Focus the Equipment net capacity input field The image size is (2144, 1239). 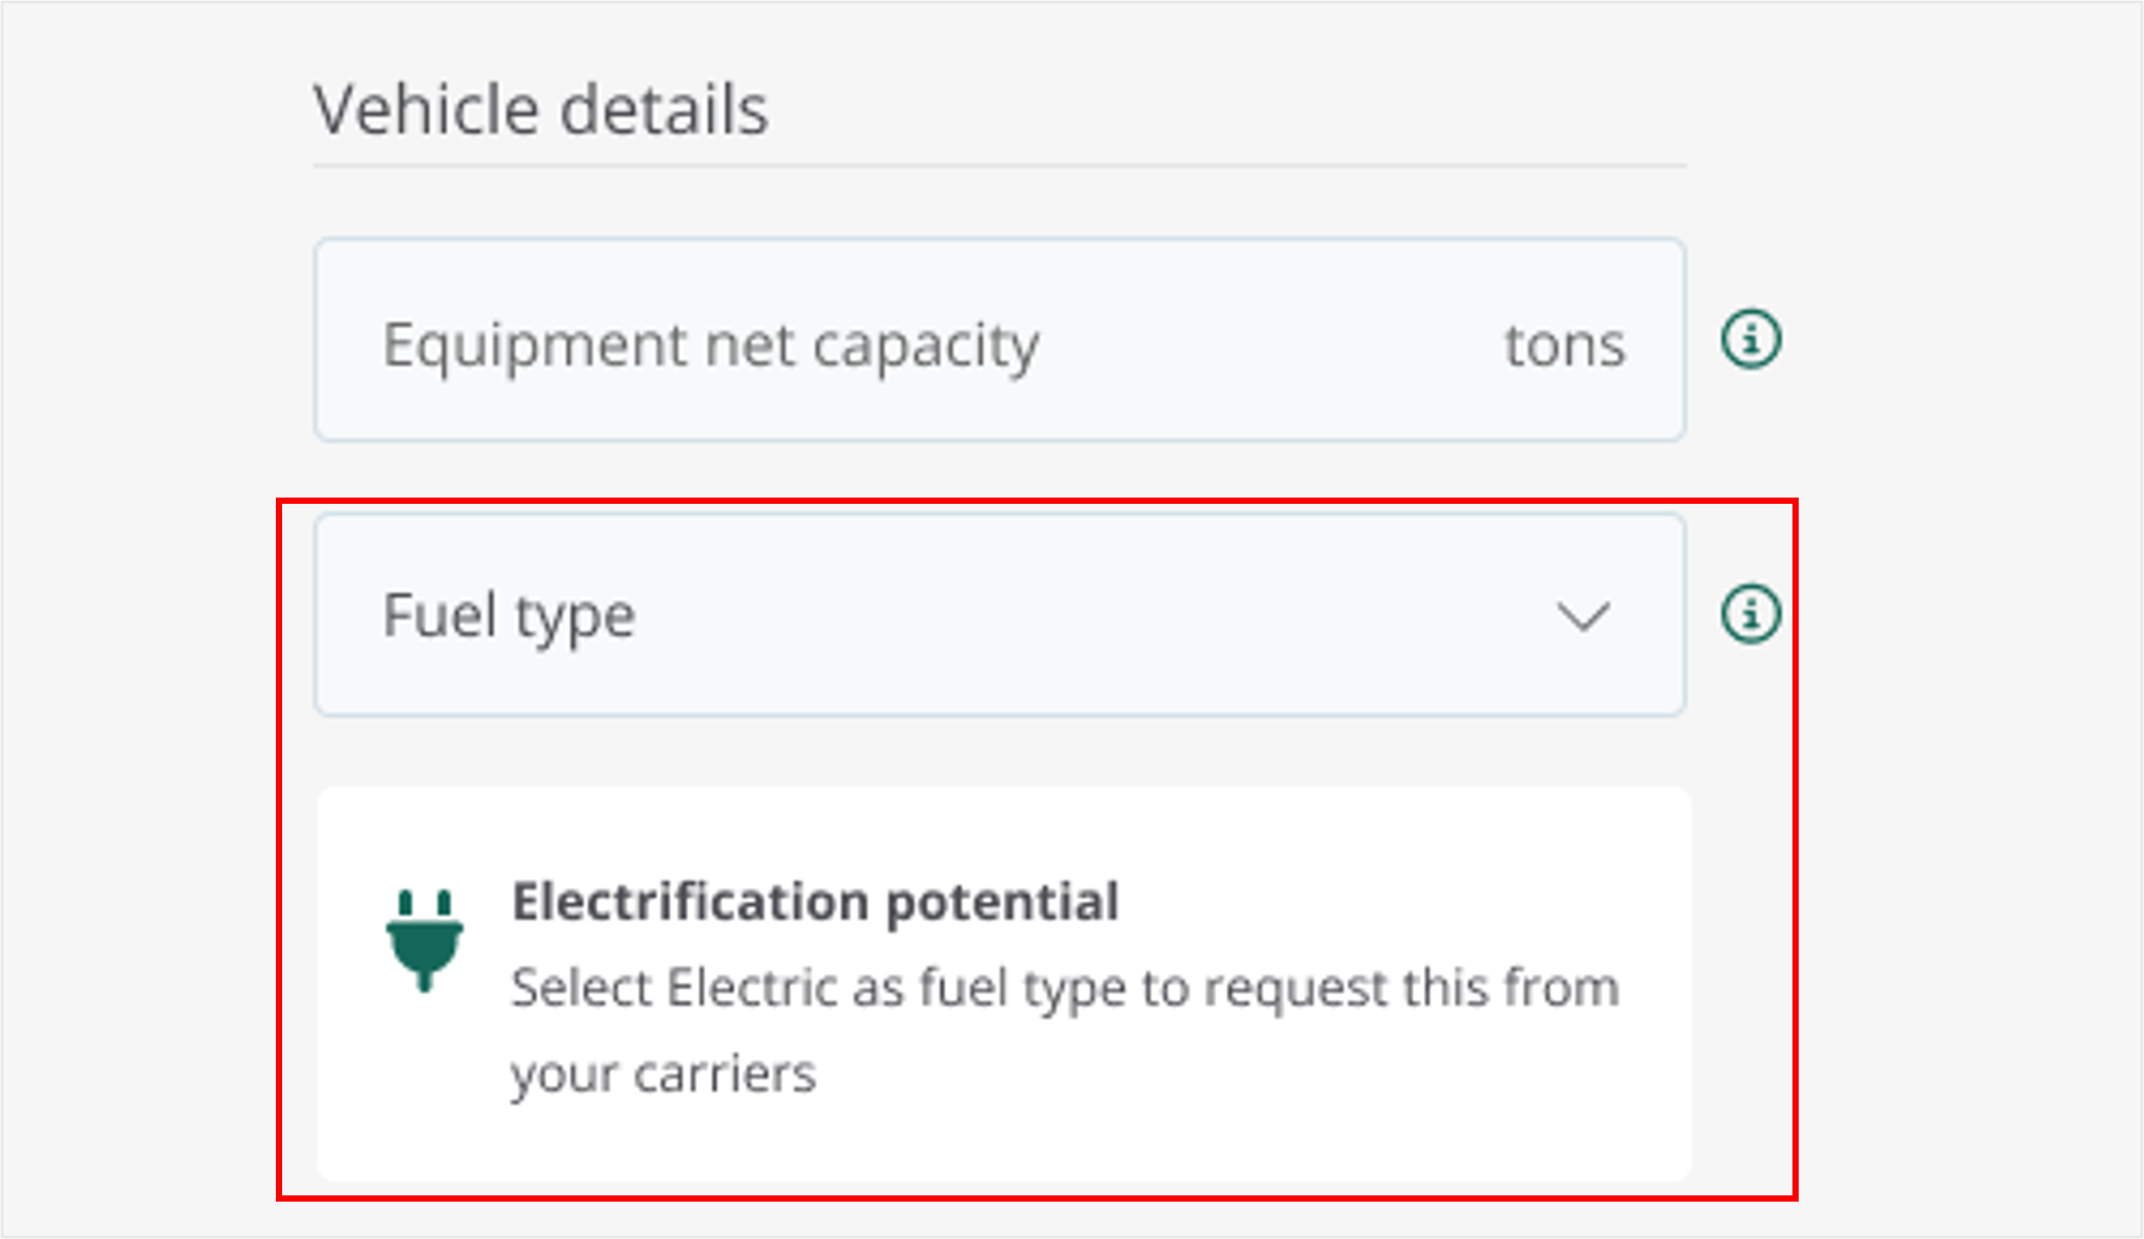[999, 340]
